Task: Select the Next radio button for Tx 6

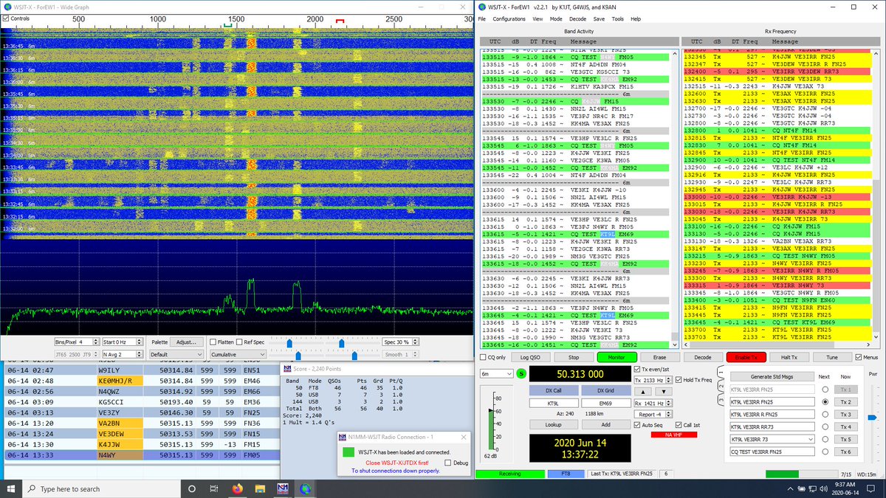Action: coord(825,452)
